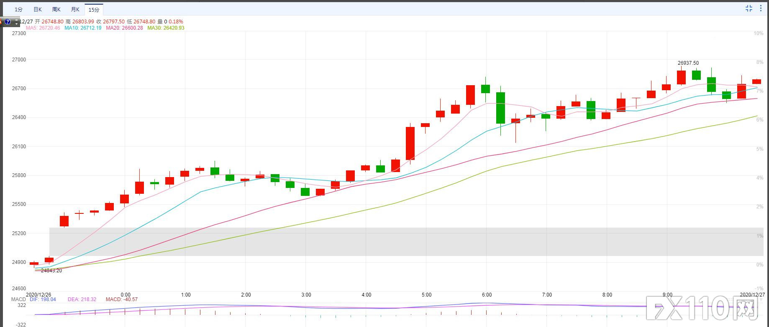Screen dimensions: 769x327
Task: Click the 0:00 time axis label
Action: [126, 295]
